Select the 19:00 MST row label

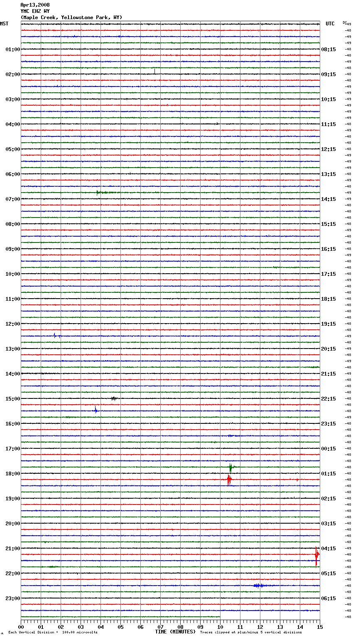click(x=13, y=499)
